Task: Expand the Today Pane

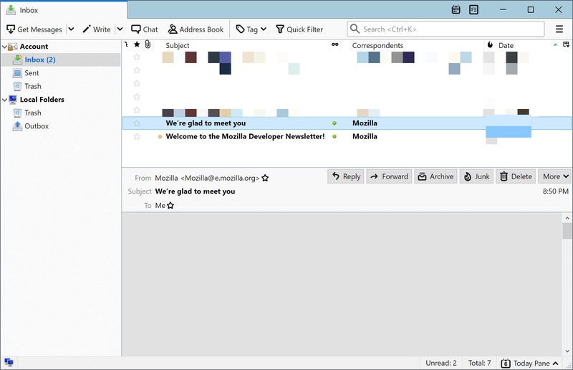Action: pos(529,363)
